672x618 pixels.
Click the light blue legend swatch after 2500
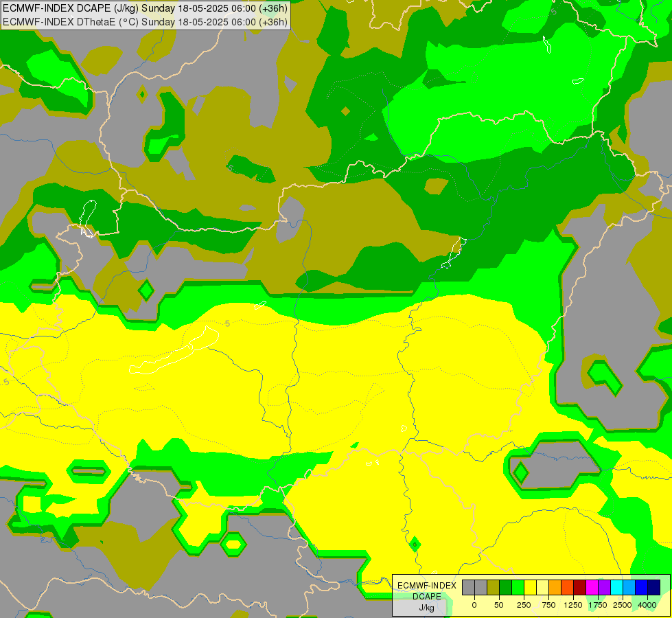click(629, 588)
